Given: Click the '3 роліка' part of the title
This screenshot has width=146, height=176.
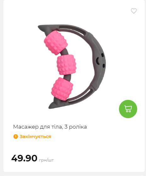Looking at the screenshot, I should click(76, 127).
